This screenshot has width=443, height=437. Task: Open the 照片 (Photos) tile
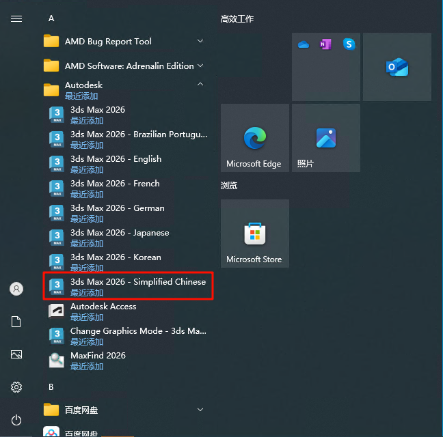click(x=325, y=139)
